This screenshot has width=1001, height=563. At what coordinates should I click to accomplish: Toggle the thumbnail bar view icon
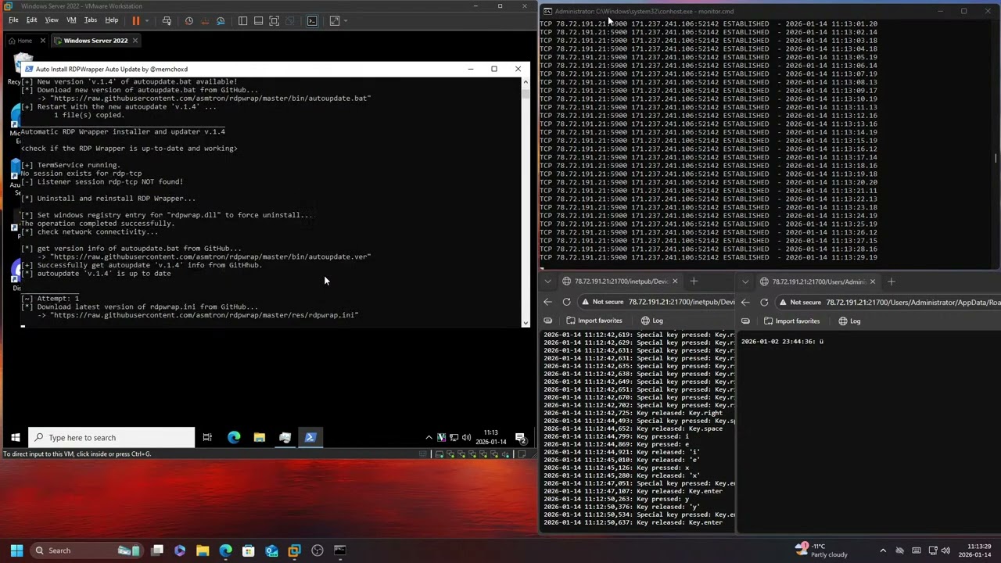click(x=258, y=21)
